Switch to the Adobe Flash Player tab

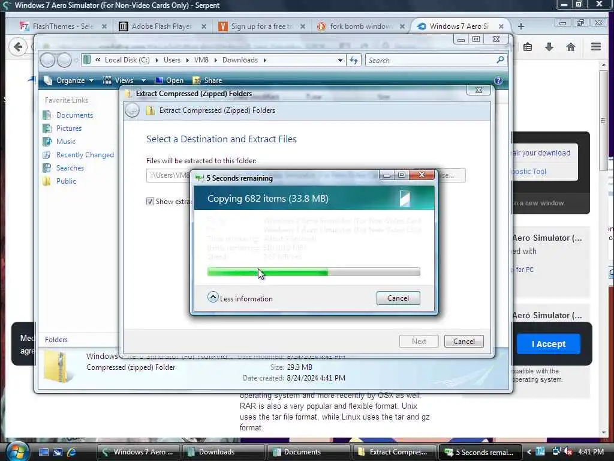161,26
